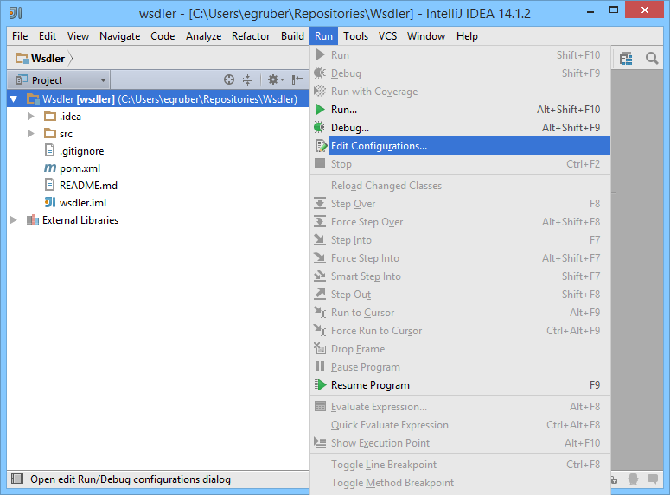Select Edit Configurations... menu item
The width and height of the screenshot is (670, 495).
tap(461, 146)
